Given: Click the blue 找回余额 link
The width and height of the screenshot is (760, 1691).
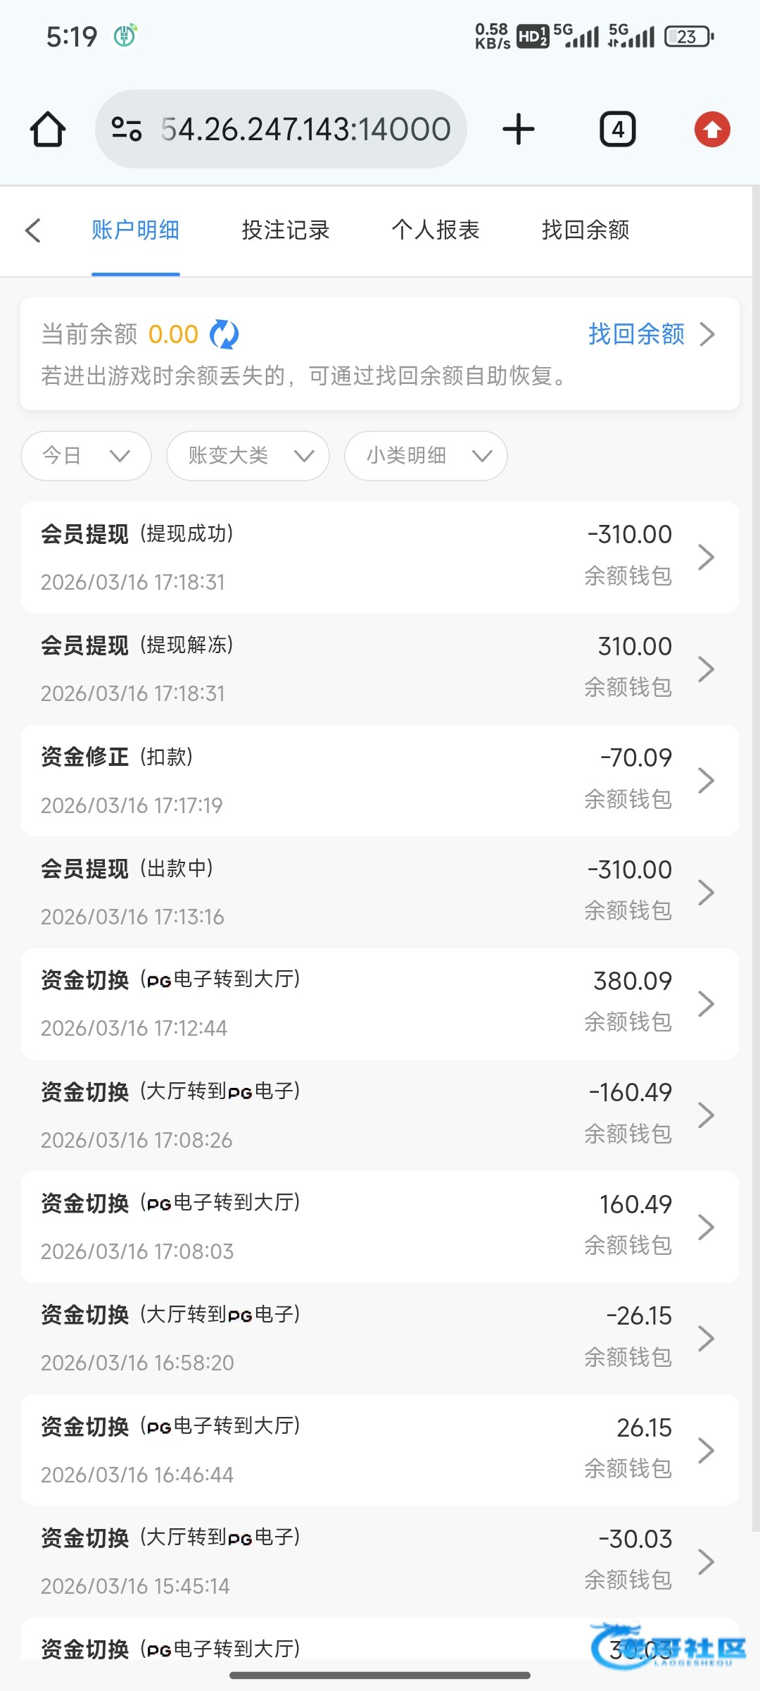Looking at the screenshot, I should [636, 334].
